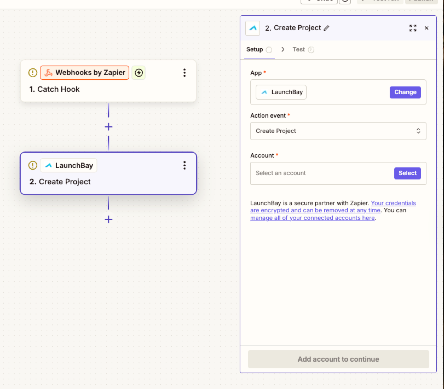Close the Create Project side panel
Image resolution: width=444 pixels, height=389 pixels.
[426, 28]
